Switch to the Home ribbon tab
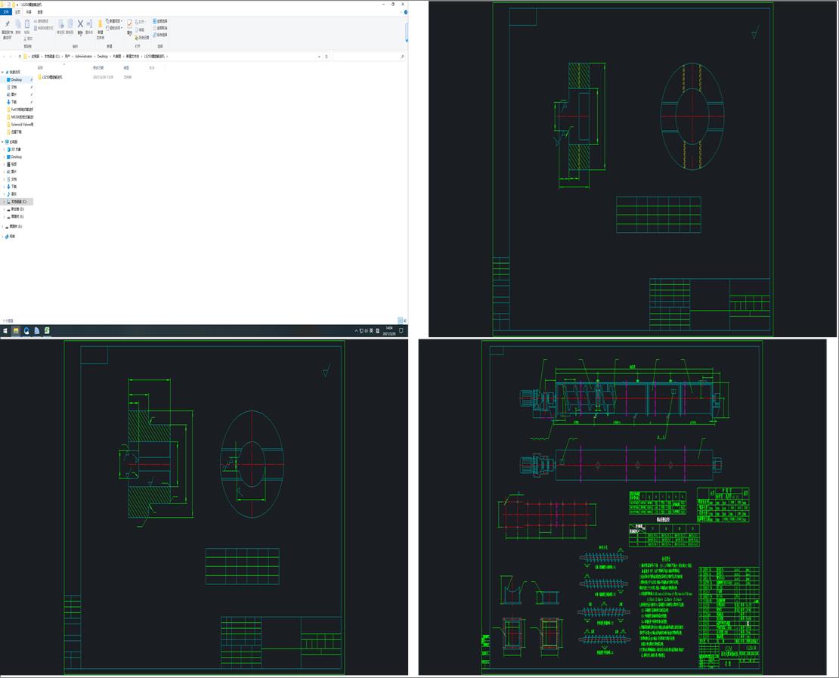The width and height of the screenshot is (839, 678). click(17, 12)
